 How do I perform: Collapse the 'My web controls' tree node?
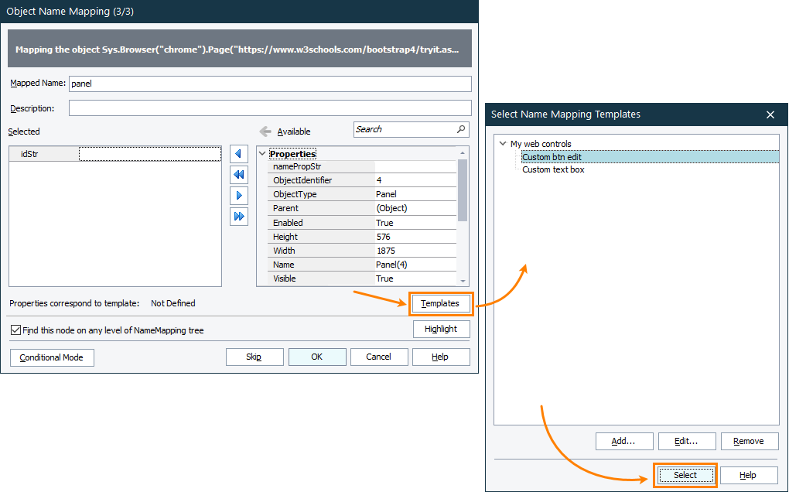[x=504, y=143]
